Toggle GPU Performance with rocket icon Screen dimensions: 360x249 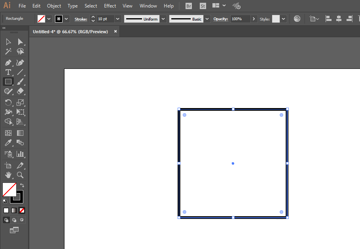tap(236, 6)
